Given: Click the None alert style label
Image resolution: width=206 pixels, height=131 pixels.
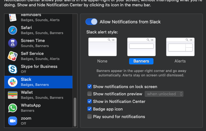Looking at the screenshot, I should [x=102, y=61].
